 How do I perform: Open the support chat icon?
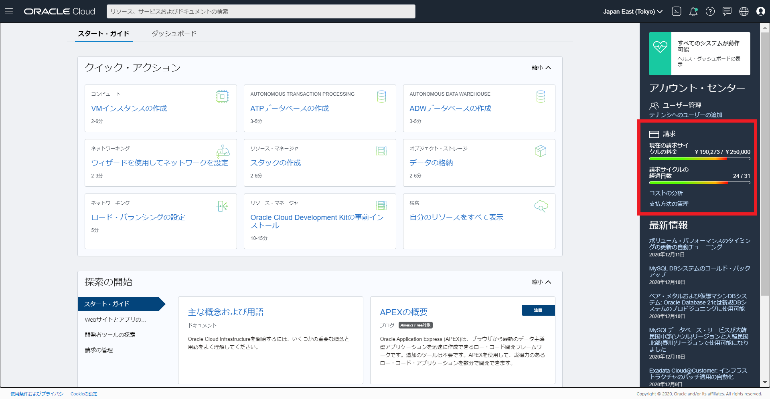pos(727,11)
